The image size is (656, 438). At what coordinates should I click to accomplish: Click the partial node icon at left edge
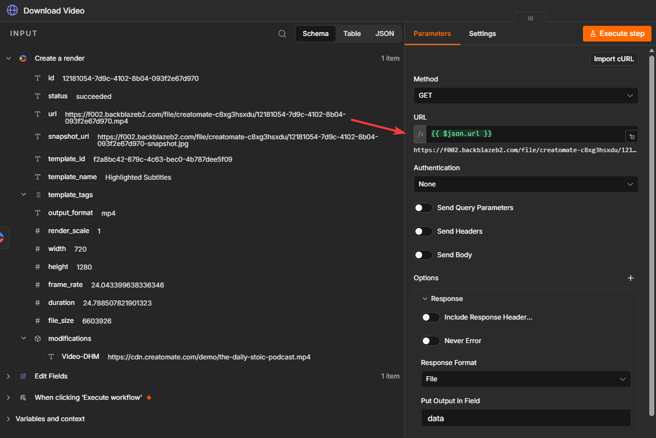tap(3, 238)
